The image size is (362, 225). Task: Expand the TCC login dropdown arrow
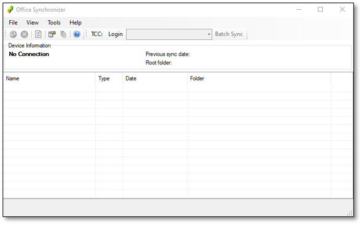coord(209,34)
